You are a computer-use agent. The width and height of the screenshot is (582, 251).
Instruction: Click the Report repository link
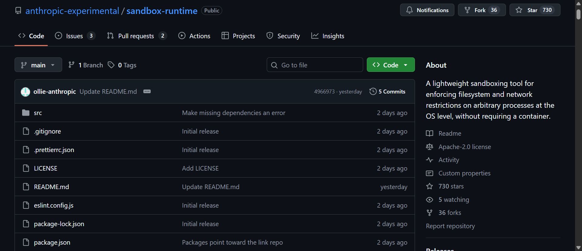coord(450,226)
